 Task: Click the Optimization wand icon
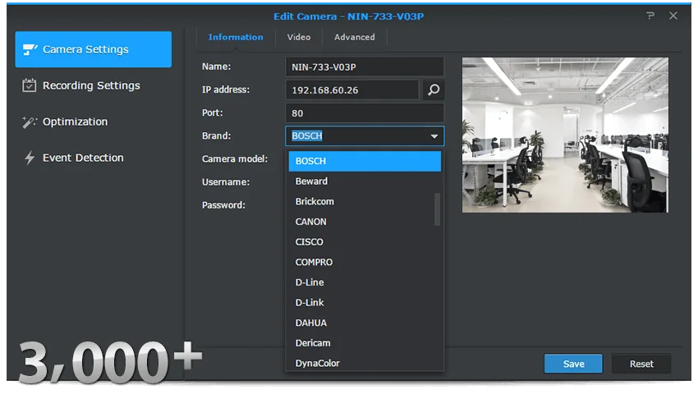[x=30, y=121]
